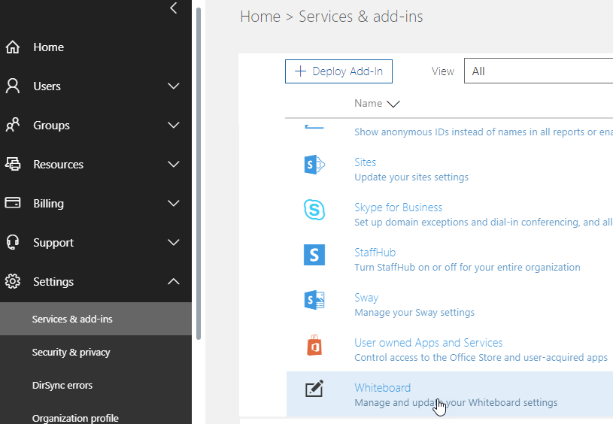Collapse the Settings section chevron

(x=174, y=282)
